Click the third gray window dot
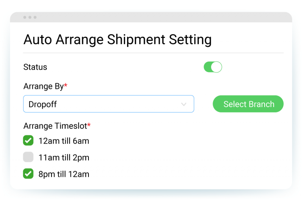The width and height of the screenshot is (302, 200). 35,17
